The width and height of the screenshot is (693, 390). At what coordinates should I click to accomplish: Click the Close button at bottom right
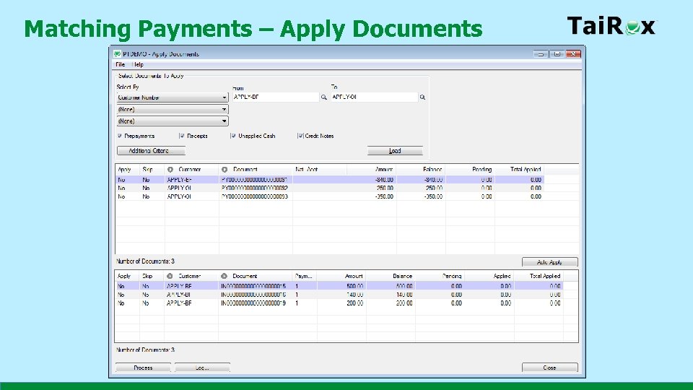click(549, 368)
